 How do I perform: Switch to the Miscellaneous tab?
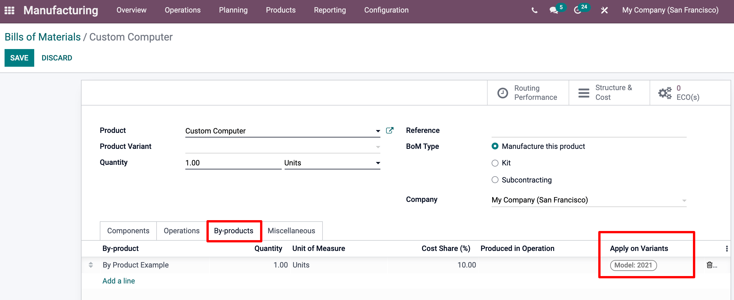[x=291, y=231]
